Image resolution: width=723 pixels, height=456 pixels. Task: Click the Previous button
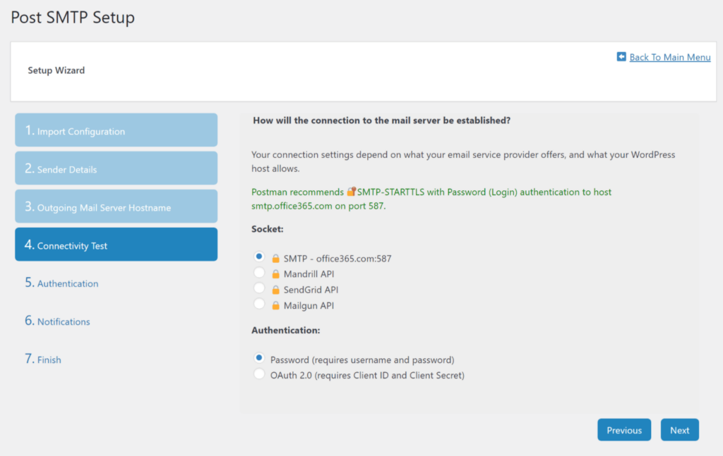624,429
